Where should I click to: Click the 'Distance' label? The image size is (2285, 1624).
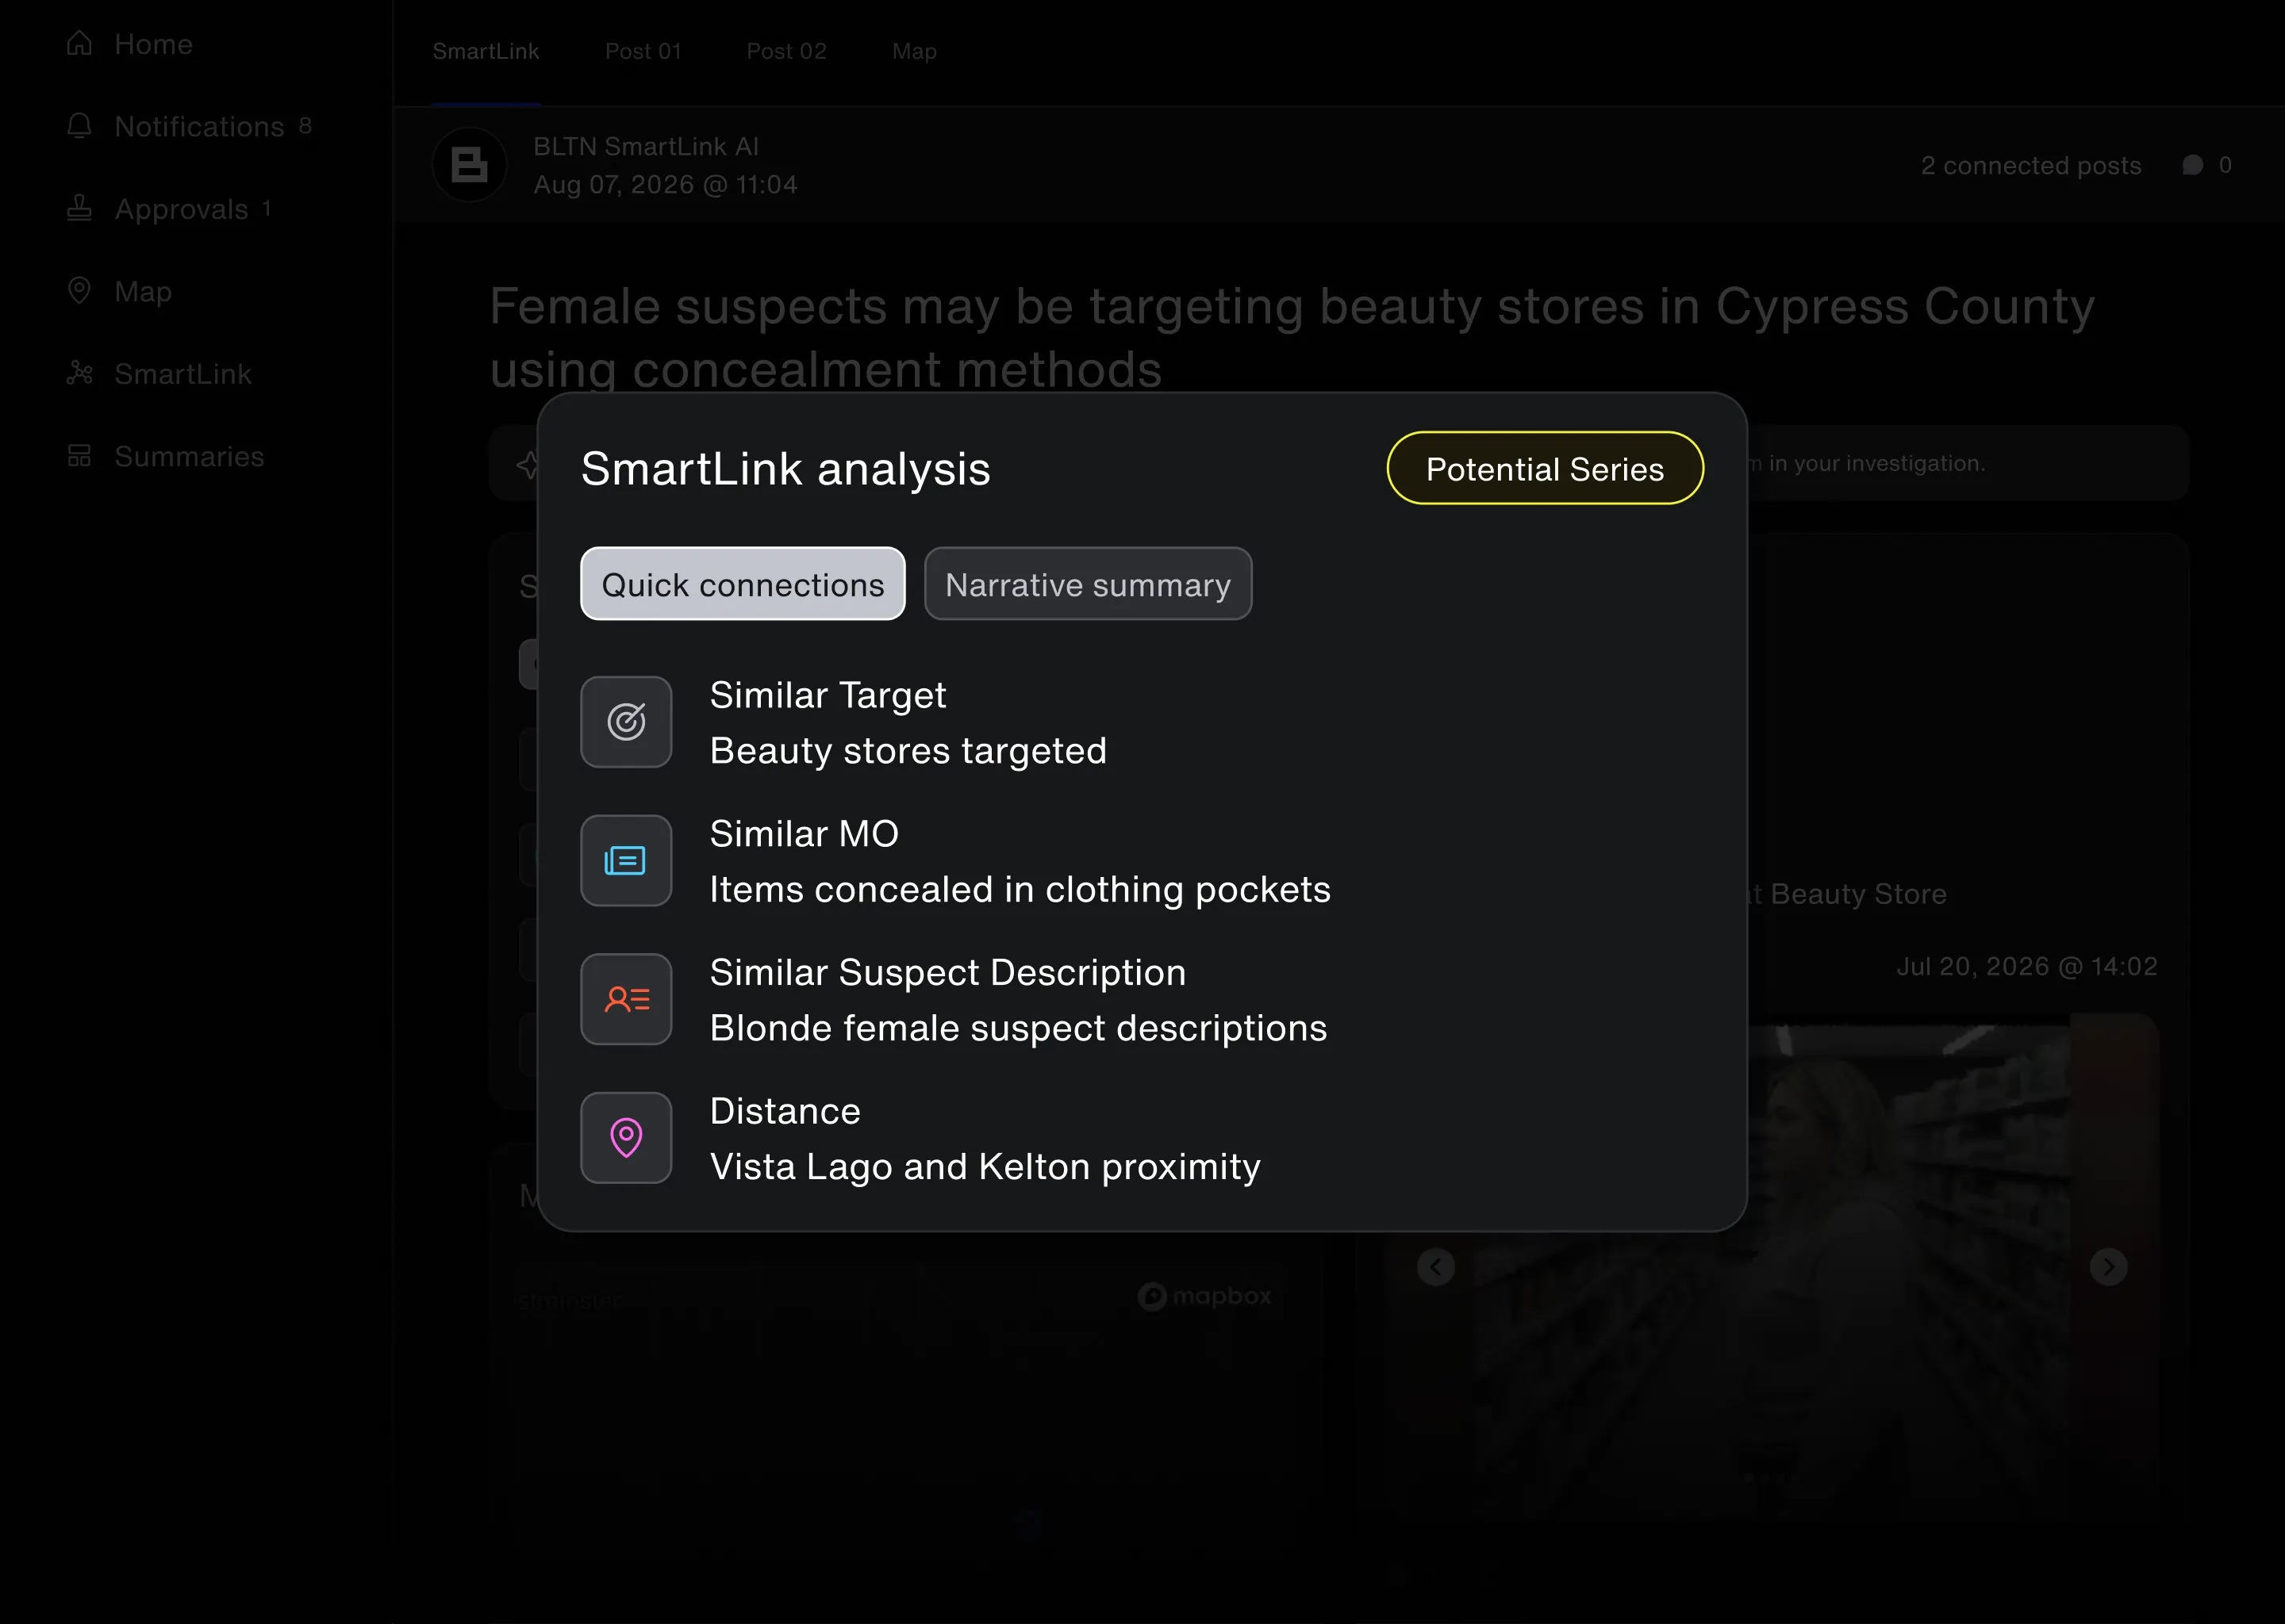(x=785, y=1111)
